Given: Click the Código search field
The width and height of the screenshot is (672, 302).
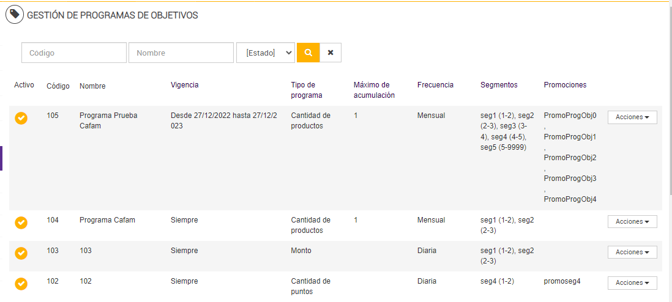Looking at the screenshot, I should 74,53.
